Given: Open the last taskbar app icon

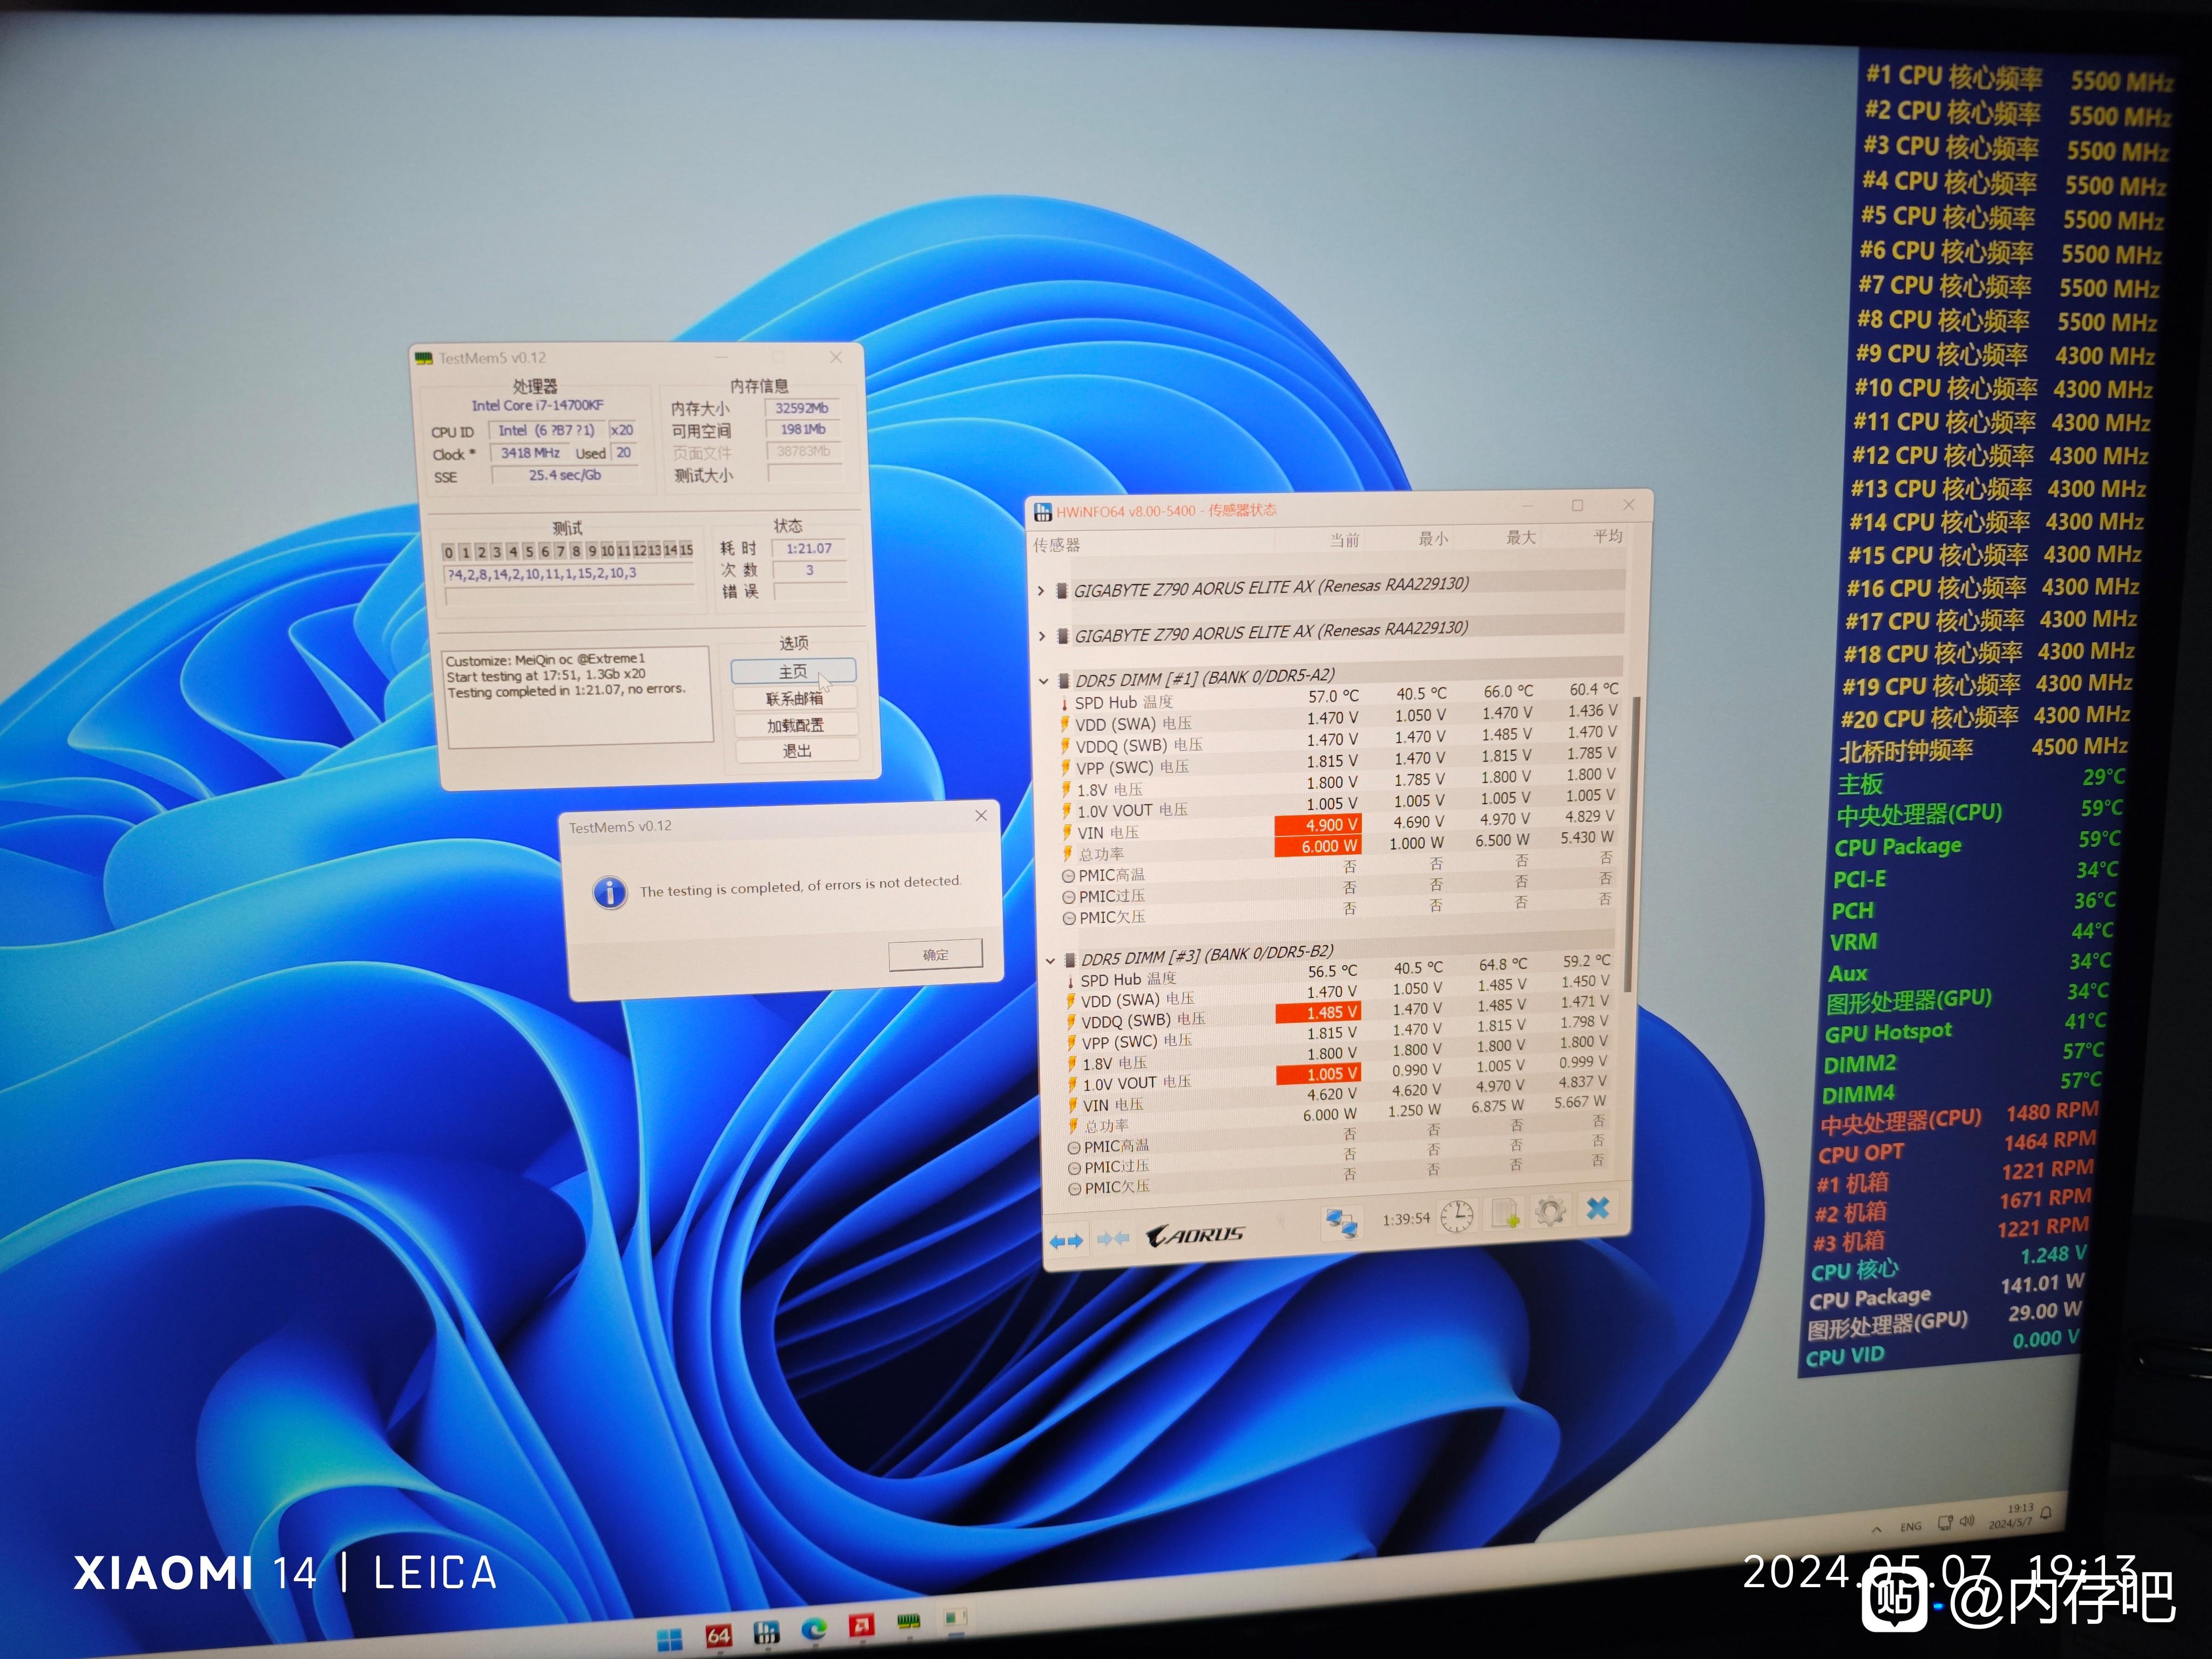Looking at the screenshot, I should coord(956,1617).
